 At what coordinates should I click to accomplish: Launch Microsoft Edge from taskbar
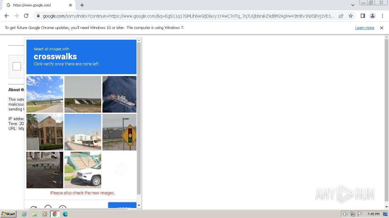point(65,214)
